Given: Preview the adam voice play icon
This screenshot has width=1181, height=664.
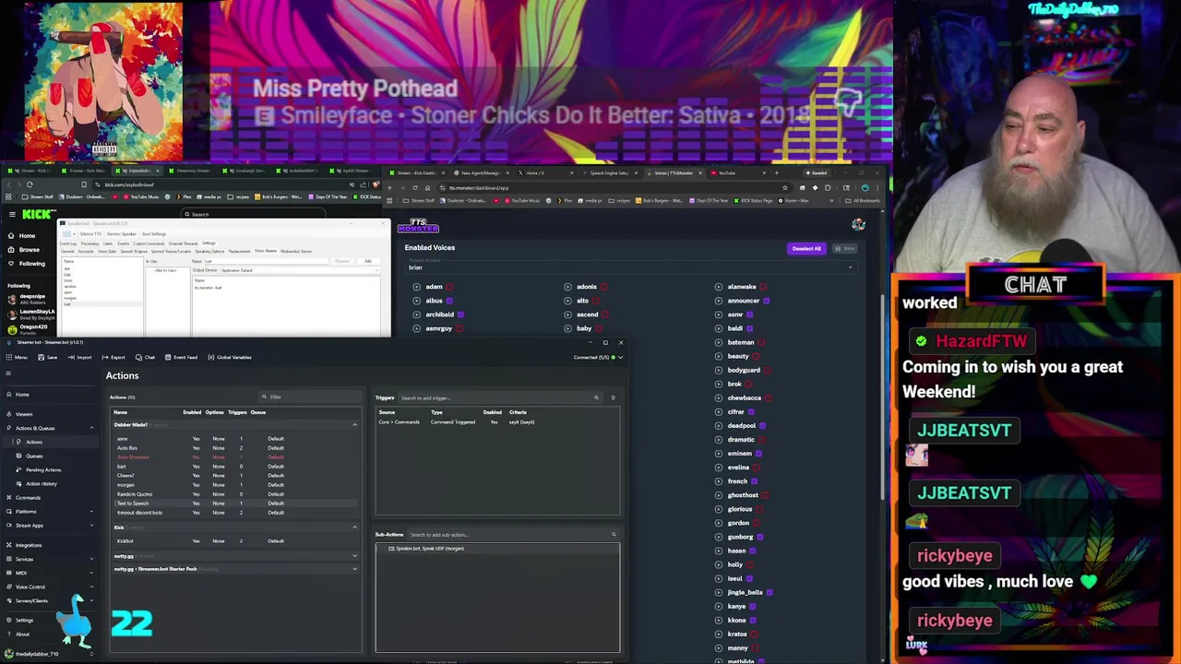Looking at the screenshot, I should tap(416, 287).
